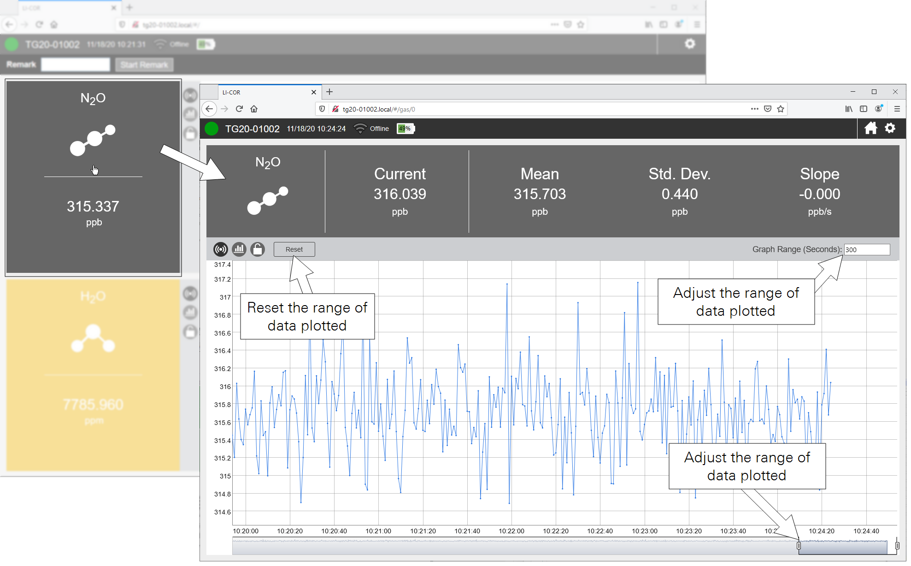Viewport: 911px width, 566px height.
Task: Open settings gear in the front window header
Action: [x=890, y=128]
